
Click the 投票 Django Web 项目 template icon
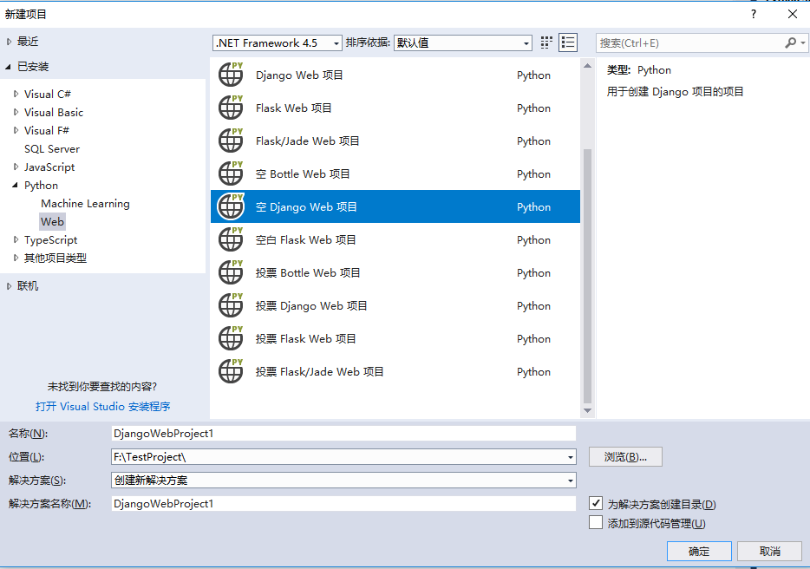click(x=231, y=306)
